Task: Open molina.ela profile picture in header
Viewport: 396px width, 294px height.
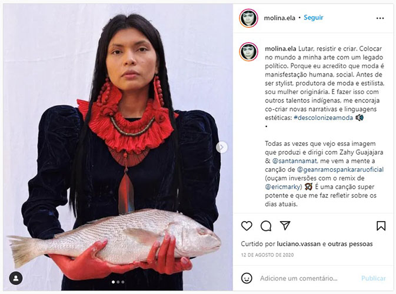Action: (248, 18)
